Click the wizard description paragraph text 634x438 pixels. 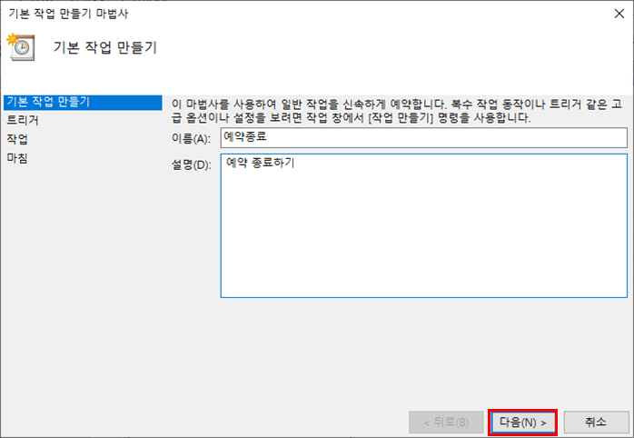[x=397, y=111]
